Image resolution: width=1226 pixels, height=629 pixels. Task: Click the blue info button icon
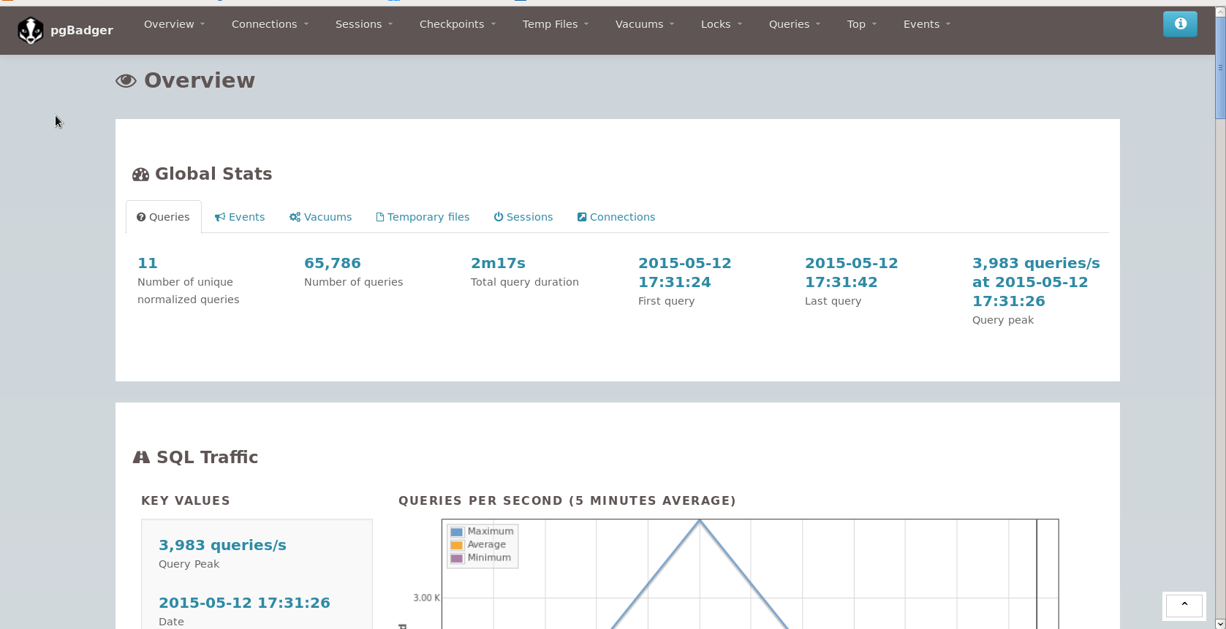pyautogui.click(x=1180, y=24)
